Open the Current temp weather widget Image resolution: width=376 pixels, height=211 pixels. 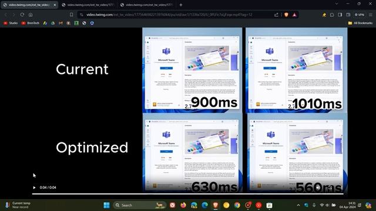[x=18, y=205]
